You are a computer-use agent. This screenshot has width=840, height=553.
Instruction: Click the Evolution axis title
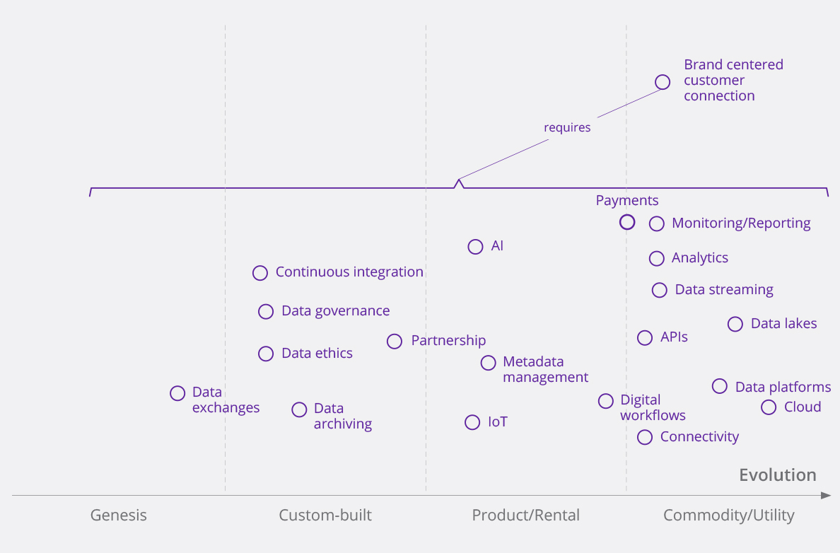(778, 475)
